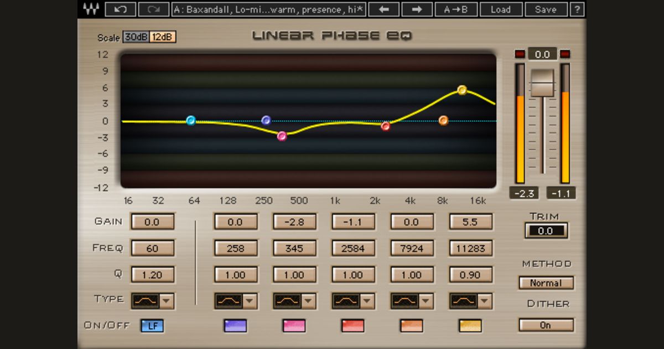Screen dimensions: 664x349
Task: Select the next preset arrow icon
Action: tap(417, 9)
